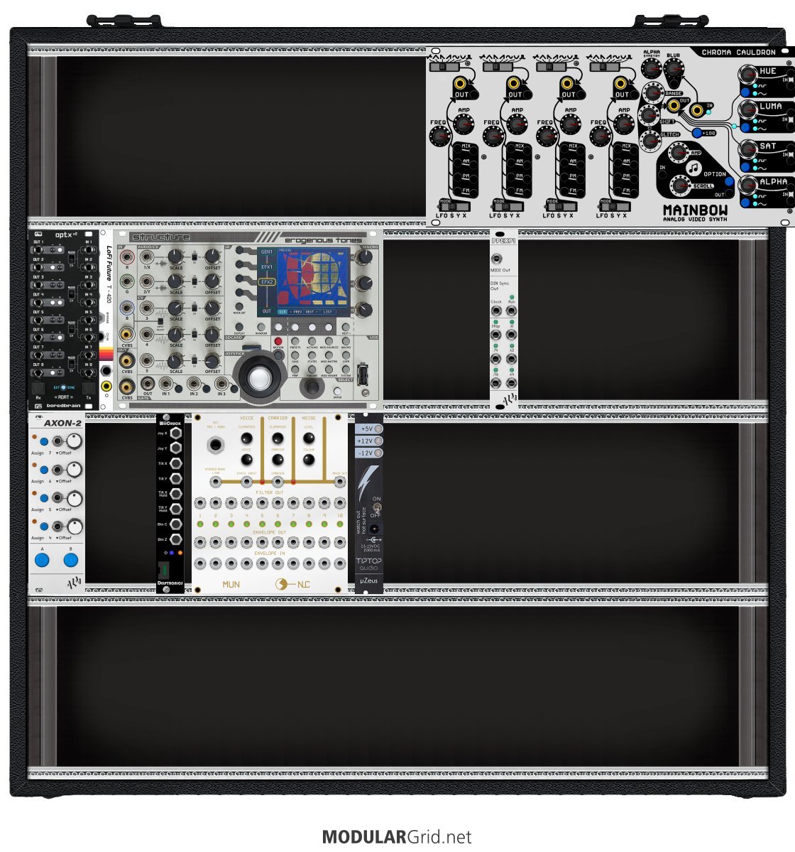Image resolution: width=795 pixels, height=852 pixels.
Task: Toggle the 1/X range switch on Structure
Action: [x=194, y=256]
